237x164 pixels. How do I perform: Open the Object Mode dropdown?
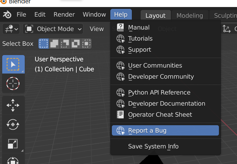tap(53, 29)
